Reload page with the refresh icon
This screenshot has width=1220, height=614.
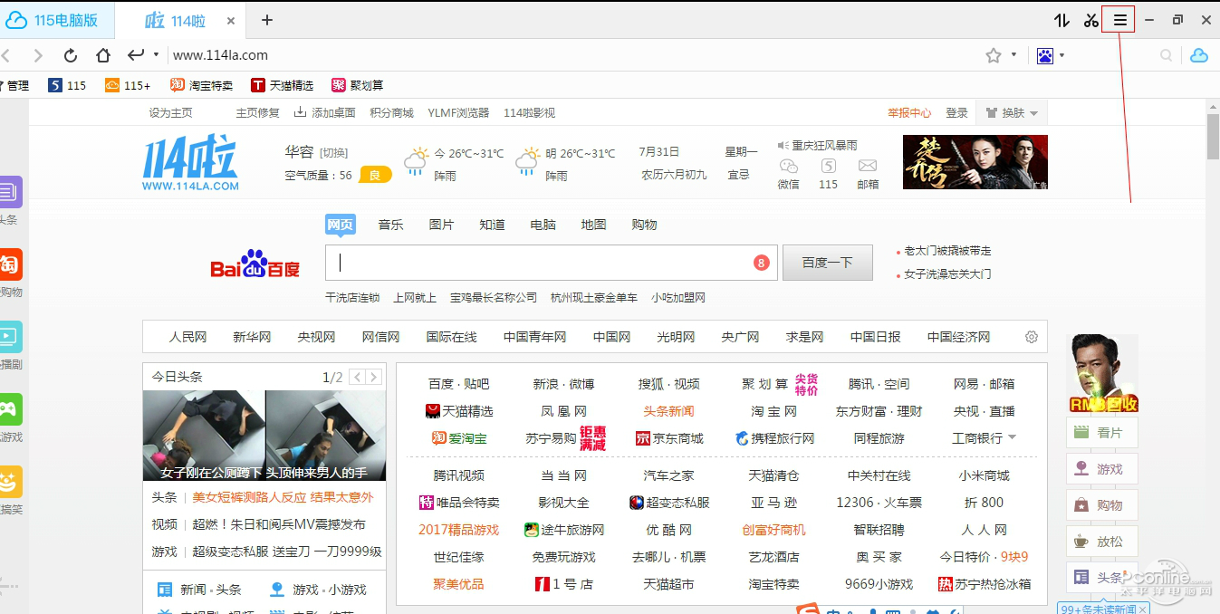point(71,55)
